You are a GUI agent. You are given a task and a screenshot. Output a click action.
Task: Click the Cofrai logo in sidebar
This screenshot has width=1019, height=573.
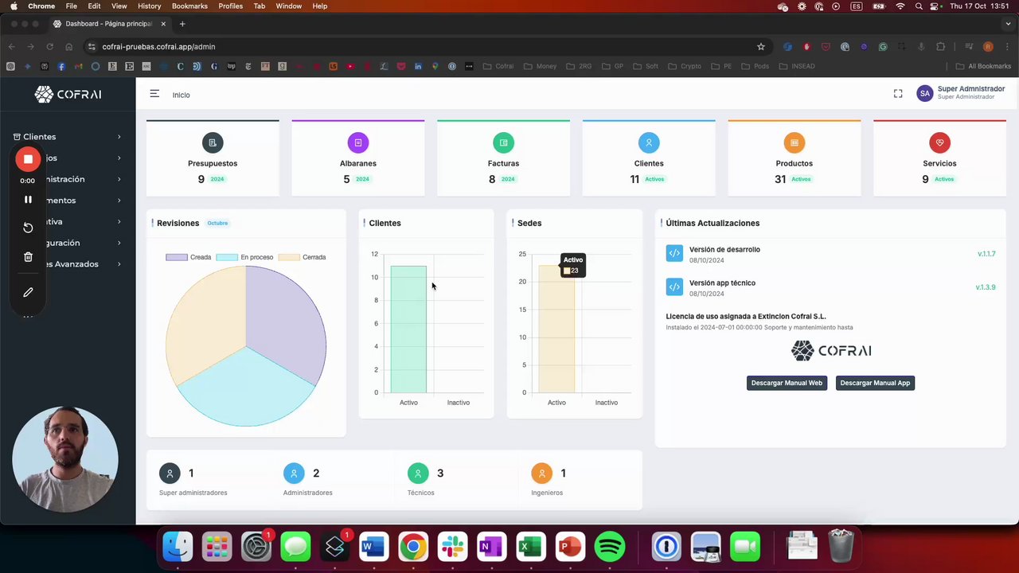(x=68, y=94)
